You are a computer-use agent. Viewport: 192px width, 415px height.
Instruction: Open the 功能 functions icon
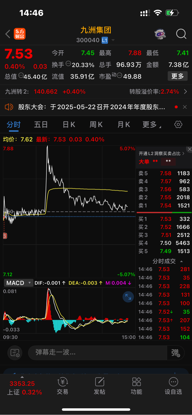tap(136, 386)
